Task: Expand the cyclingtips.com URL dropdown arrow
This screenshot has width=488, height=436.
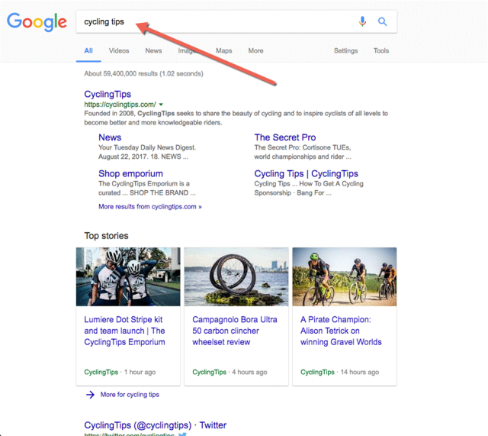Action: 162,105
